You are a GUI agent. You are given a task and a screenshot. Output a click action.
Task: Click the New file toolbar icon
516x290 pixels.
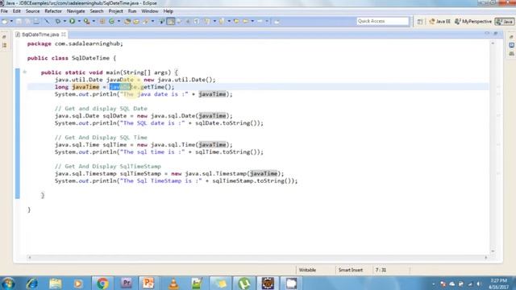[x=5, y=22]
